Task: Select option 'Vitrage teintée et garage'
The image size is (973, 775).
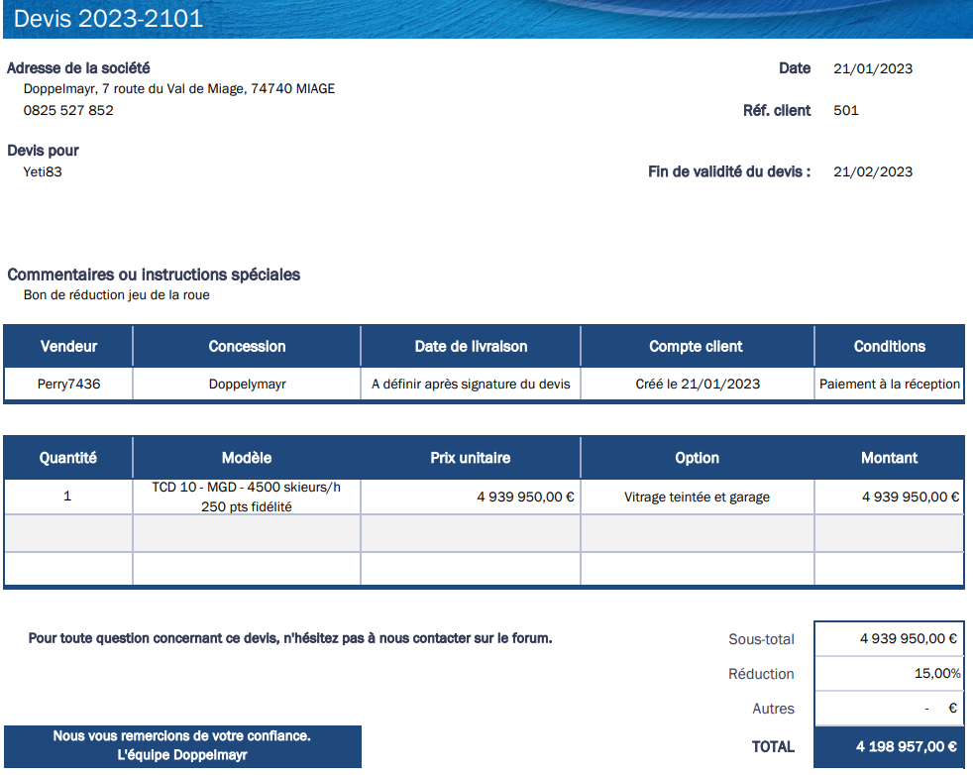Action: (x=697, y=498)
